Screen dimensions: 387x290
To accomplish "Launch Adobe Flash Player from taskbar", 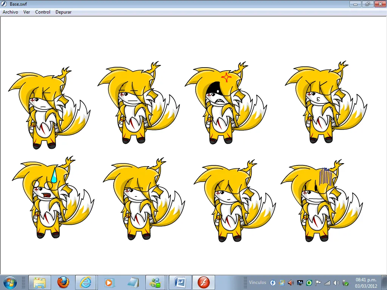I will coord(204,282).
